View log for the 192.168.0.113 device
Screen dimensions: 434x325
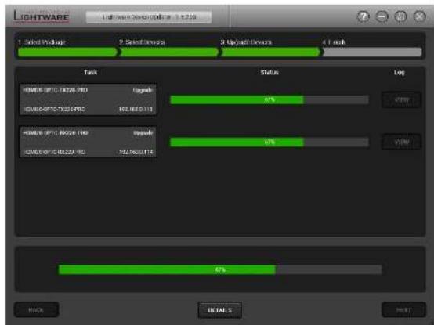401,99
